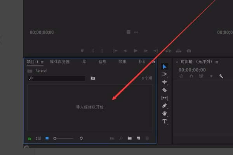This screenshot has height=155, width=233.
Task: Click the Overwrite button in monitor
Action: (179, 51)
